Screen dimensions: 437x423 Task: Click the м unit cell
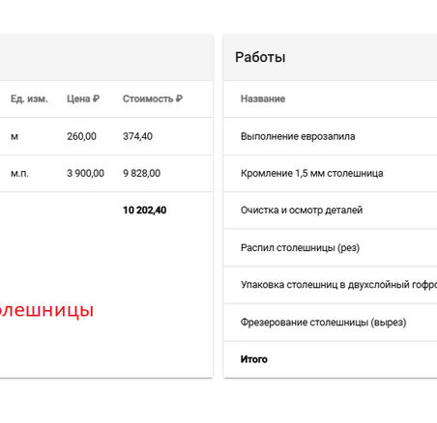pyautogui.click(x=15, y=137)
